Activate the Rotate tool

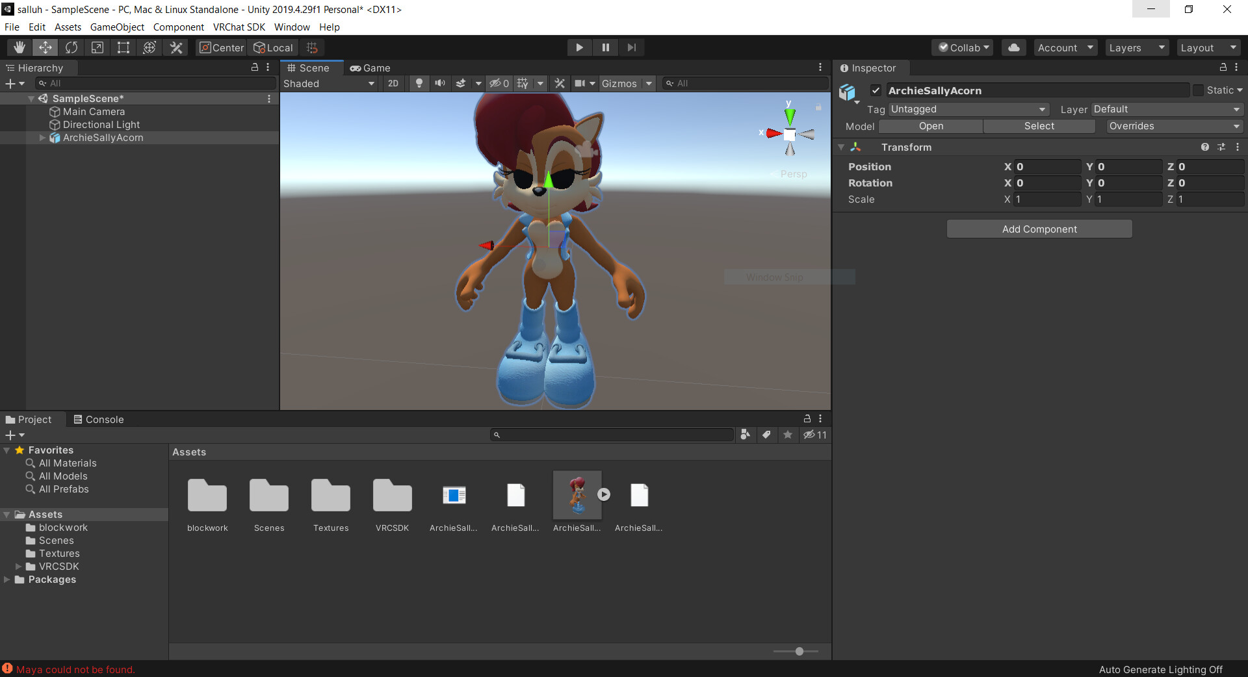[71, 47]
